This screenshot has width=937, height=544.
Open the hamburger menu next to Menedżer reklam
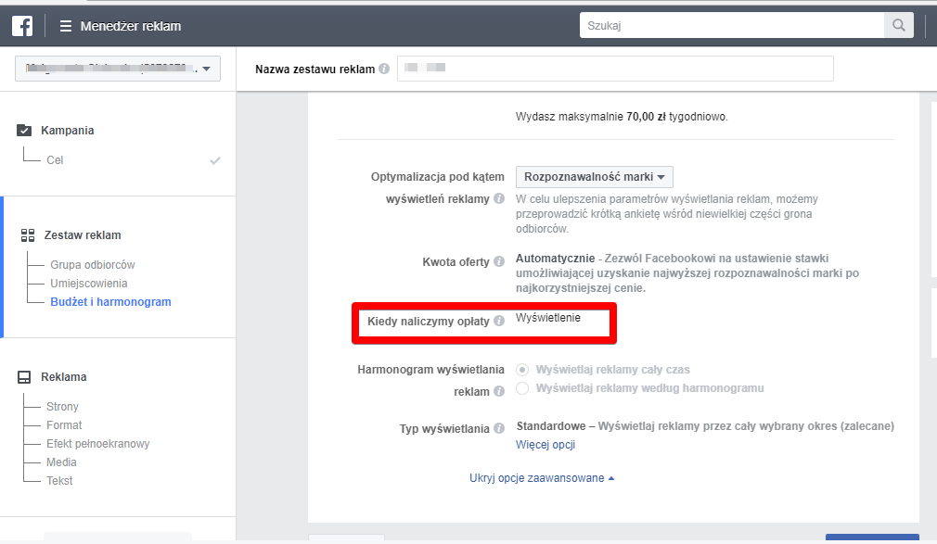66,26
